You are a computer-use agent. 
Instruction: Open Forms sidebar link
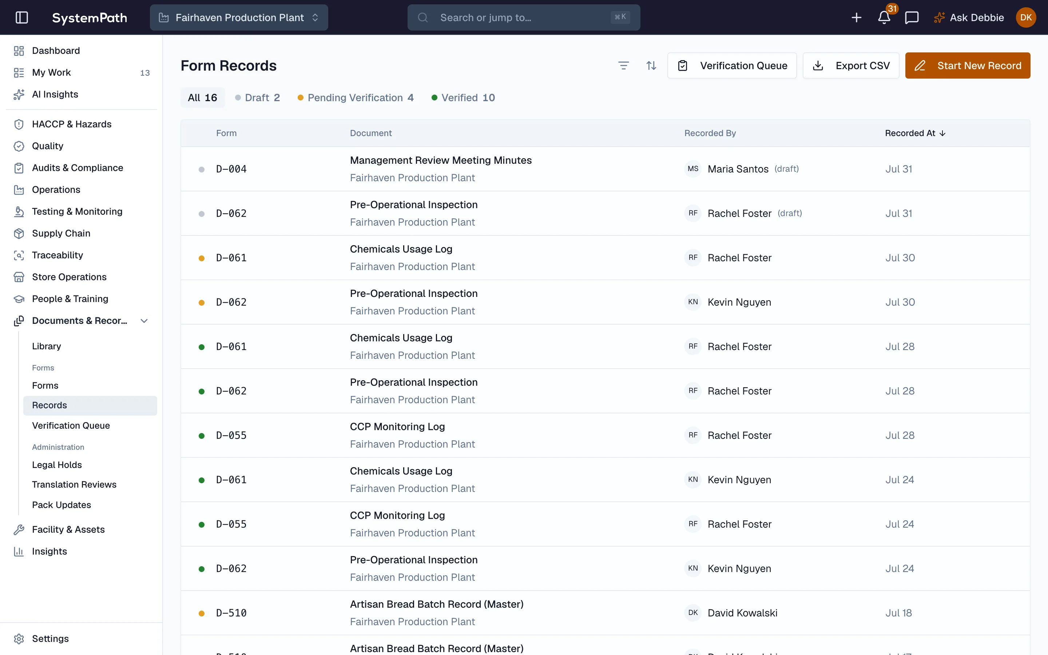[90, 386]
